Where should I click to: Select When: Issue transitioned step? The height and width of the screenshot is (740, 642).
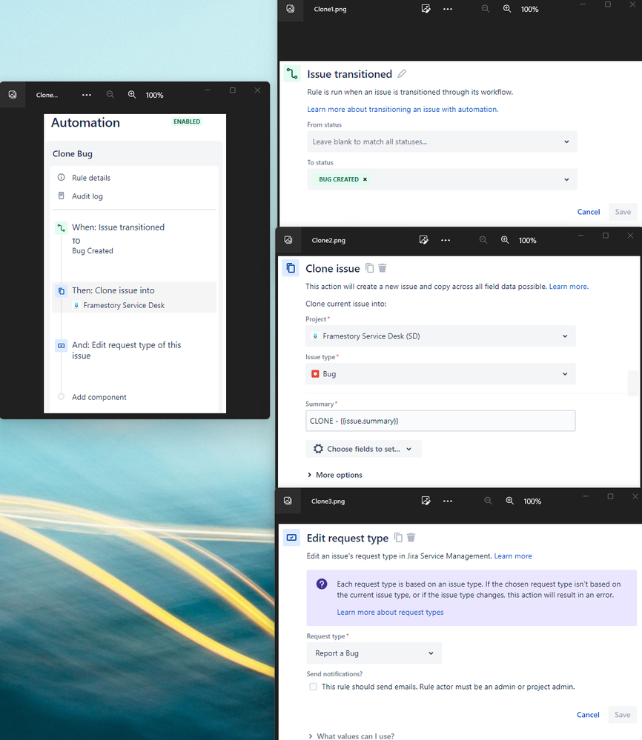click(134, 239)
